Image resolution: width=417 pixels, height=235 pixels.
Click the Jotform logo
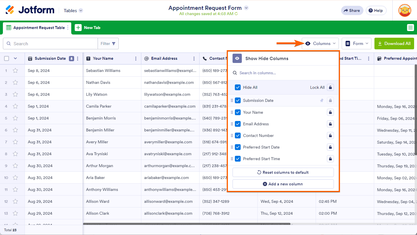click(30, 10)
